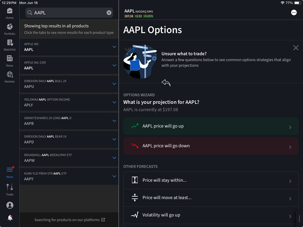Open the More menu in sidebar
Screen dimensions: 303x227
(9, 172)
